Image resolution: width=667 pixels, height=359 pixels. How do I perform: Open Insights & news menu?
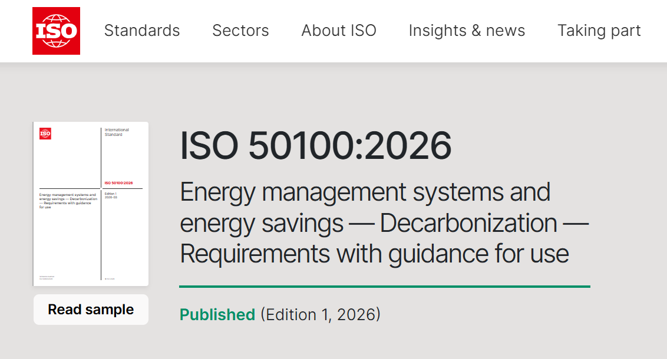(467, 31)
